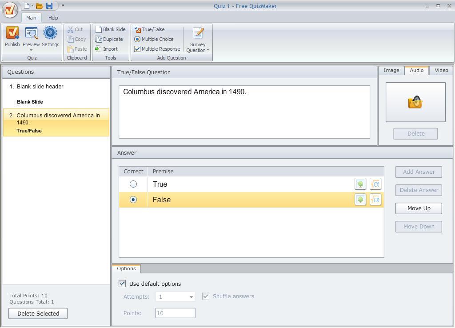Select the True radio button as correct
Screen dimensions: 455x328
133,184
